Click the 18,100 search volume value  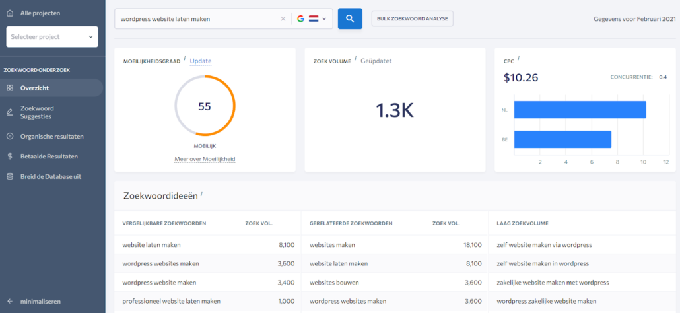[x=473, y=245]
